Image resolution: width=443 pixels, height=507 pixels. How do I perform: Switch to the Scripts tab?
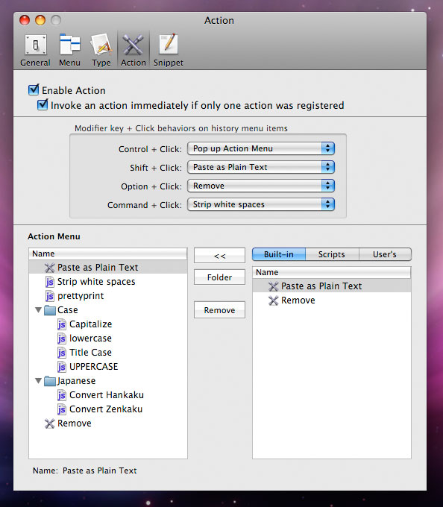click(332, 254)
